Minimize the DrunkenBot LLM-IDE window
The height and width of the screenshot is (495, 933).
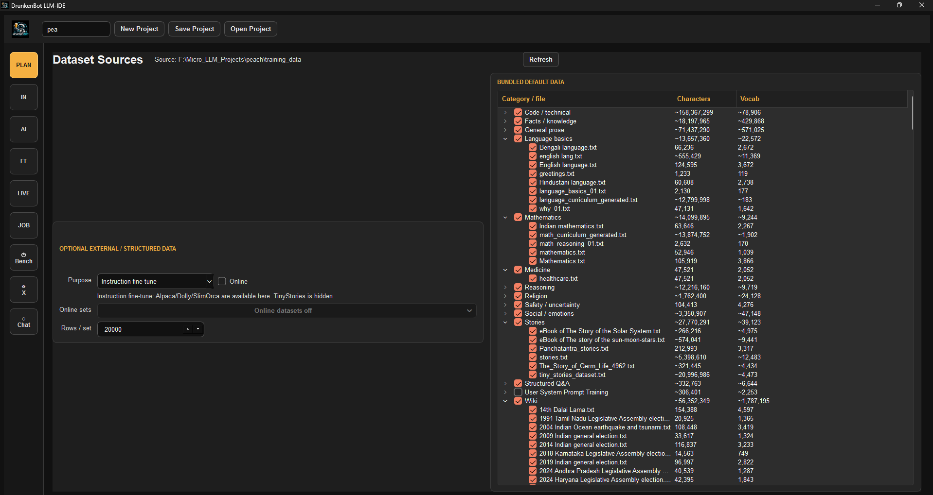click(x=878, y=5)
